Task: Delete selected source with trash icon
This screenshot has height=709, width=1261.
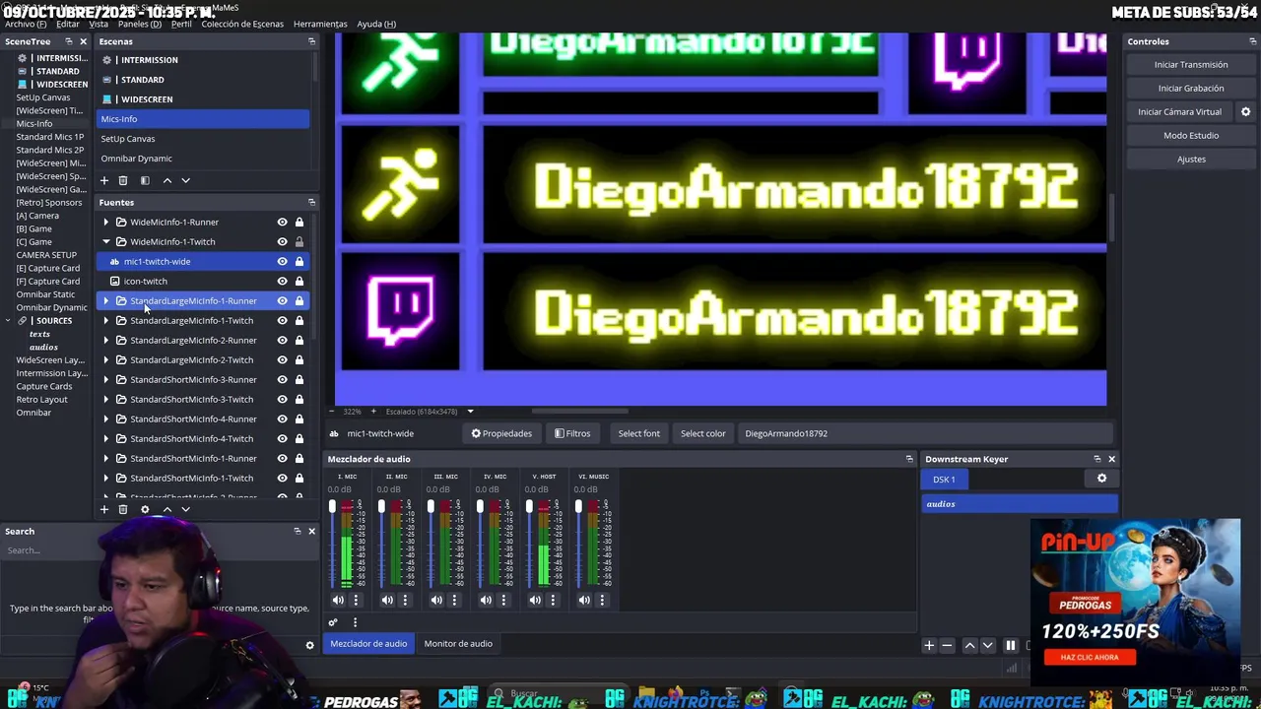Action: click(x=123, y=509)
